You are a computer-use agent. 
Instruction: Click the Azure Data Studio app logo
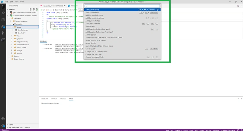(2, 2)
